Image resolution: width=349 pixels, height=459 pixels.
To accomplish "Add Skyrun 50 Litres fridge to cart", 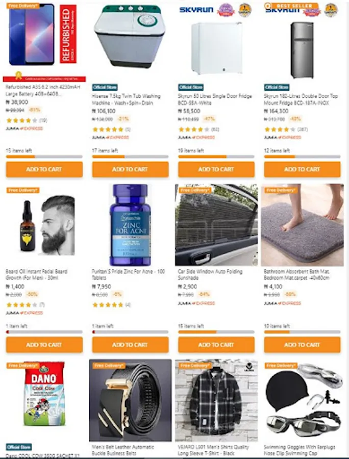I will click(x=216, y=169).
